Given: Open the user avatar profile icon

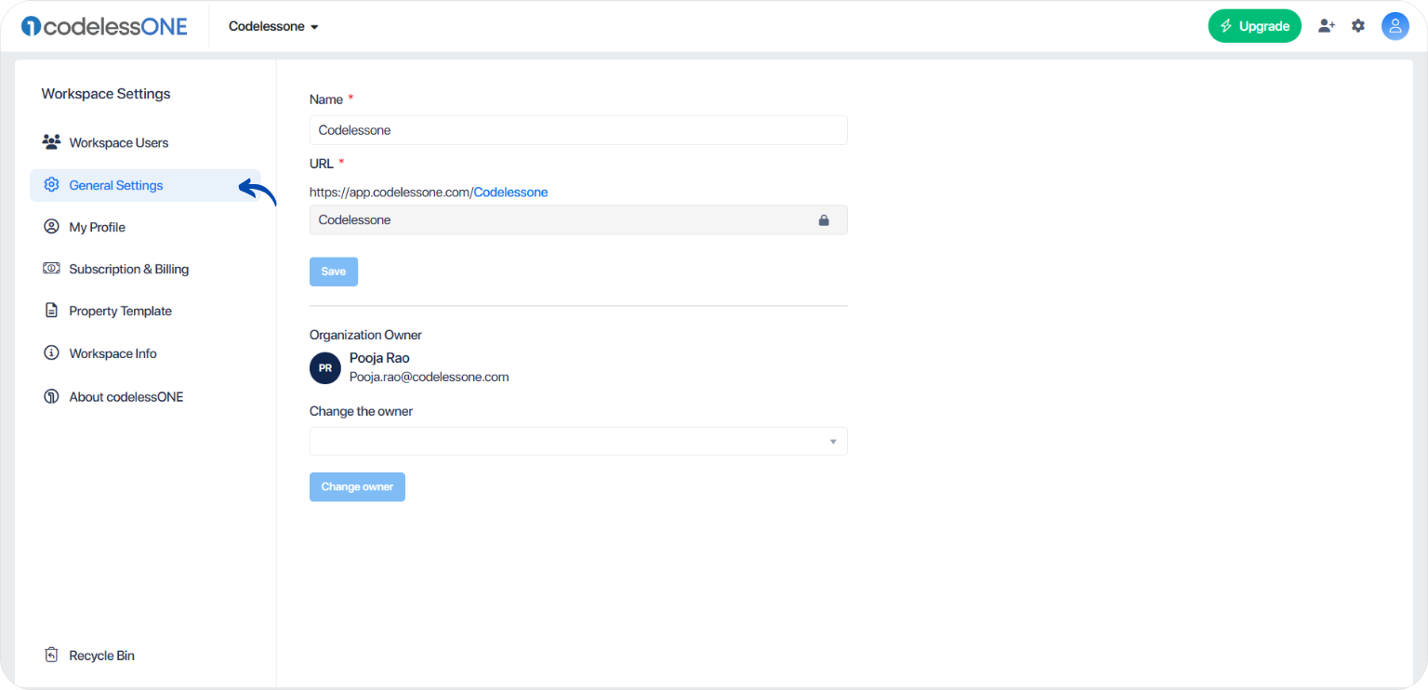Looking at the screenshot, I should point(1395,26).
